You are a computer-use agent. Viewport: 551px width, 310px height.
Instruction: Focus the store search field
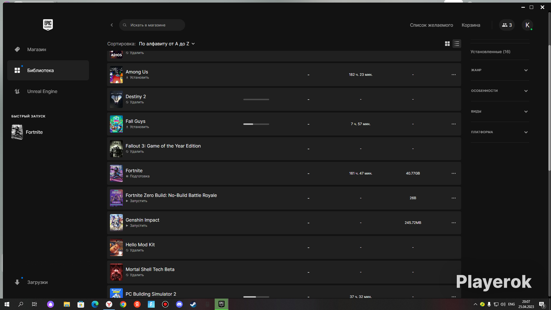(152, 25)
